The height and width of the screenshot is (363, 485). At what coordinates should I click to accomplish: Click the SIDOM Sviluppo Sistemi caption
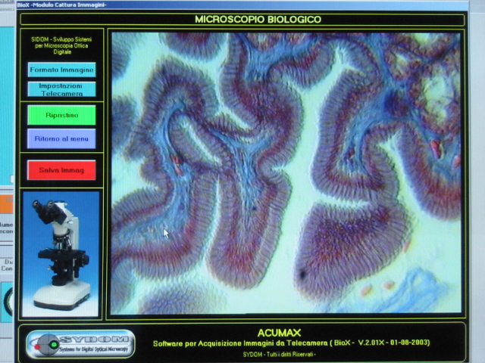pos(61,45)
